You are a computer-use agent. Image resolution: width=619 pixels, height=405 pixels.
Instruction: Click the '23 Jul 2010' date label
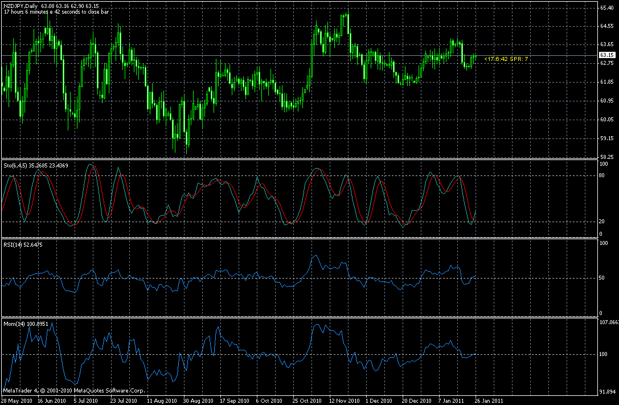click(123, 400)
